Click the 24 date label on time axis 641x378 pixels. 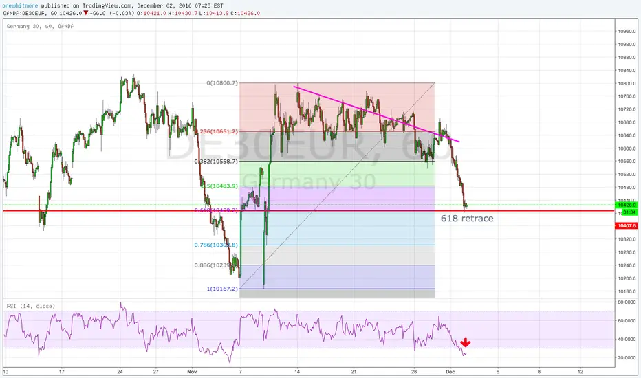point(120,371)
